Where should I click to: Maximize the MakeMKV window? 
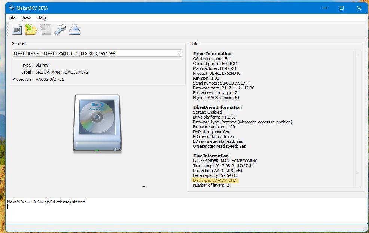342,8
